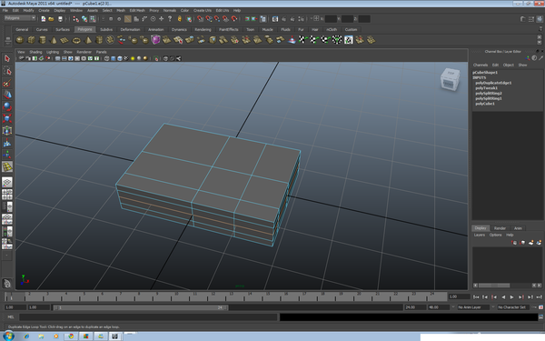The image size is (545, 341).
Task: Click the layer editor horizontal scrollbar
Action: 494,286
